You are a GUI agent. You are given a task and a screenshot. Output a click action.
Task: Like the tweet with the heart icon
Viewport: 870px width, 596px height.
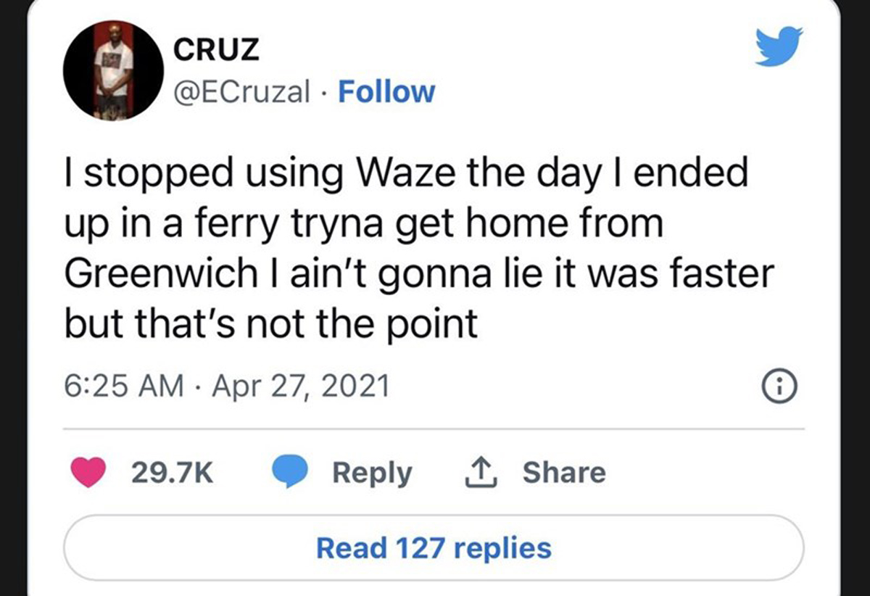(89, 473)
